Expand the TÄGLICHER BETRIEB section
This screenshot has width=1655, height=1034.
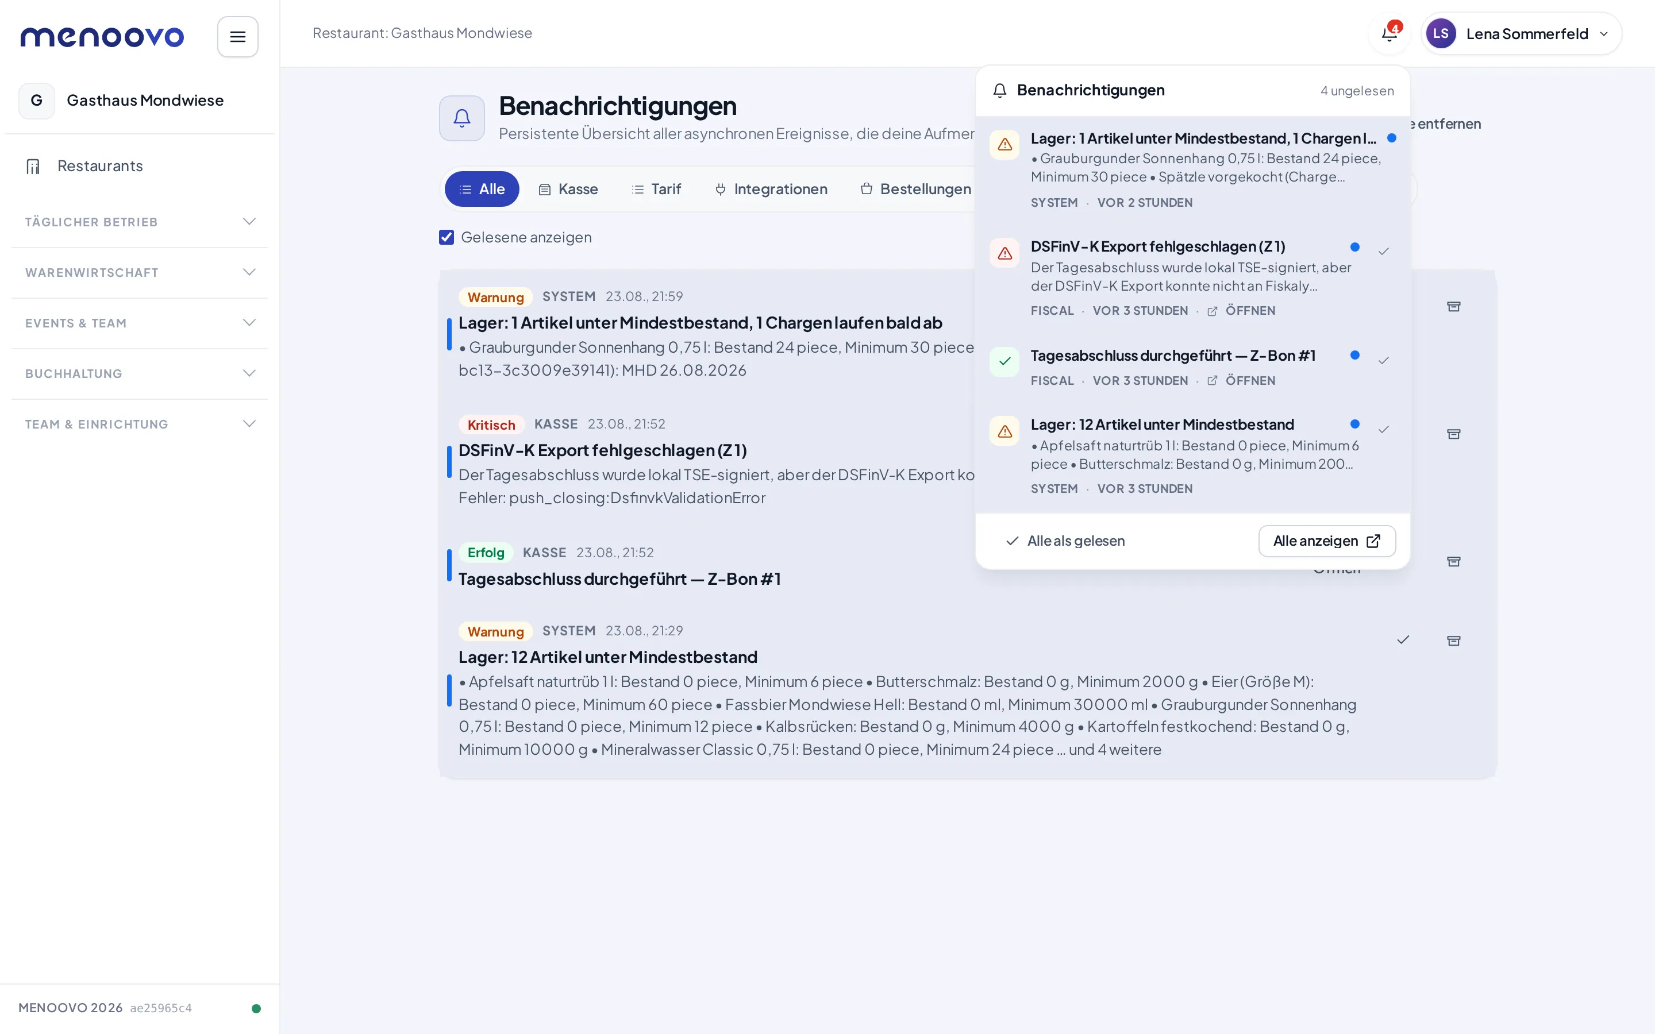140,222
